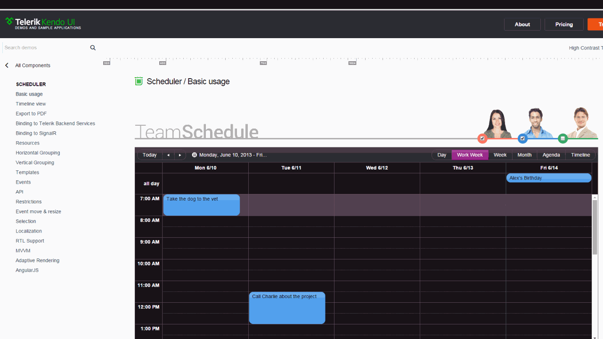The width and height of the screenshot is (603, 339).
Task: Switch to the Agenda view
Action: coord(551,155)
